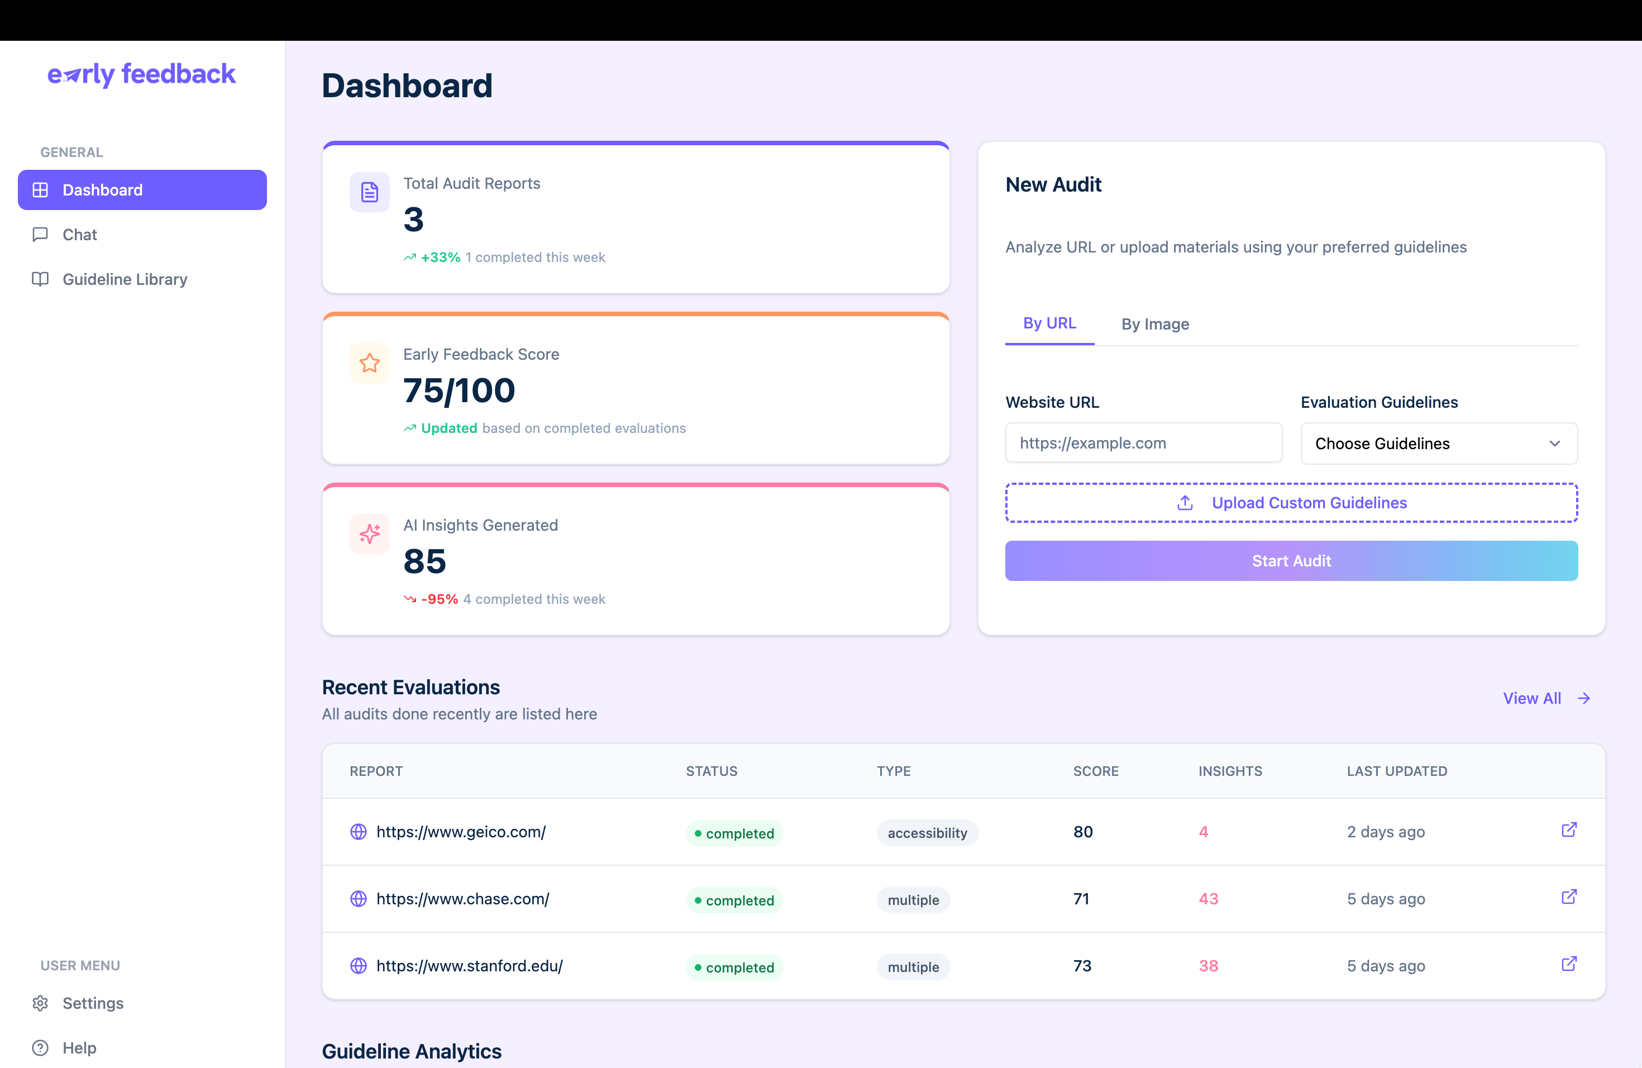Click the Website URL input field
Image resolution: width=1642 pixels, height=1068 pixels.
tap(1143, 443)
